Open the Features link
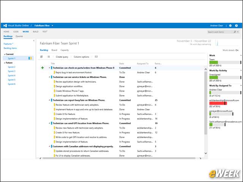243x182 pixels. (8, 44)
